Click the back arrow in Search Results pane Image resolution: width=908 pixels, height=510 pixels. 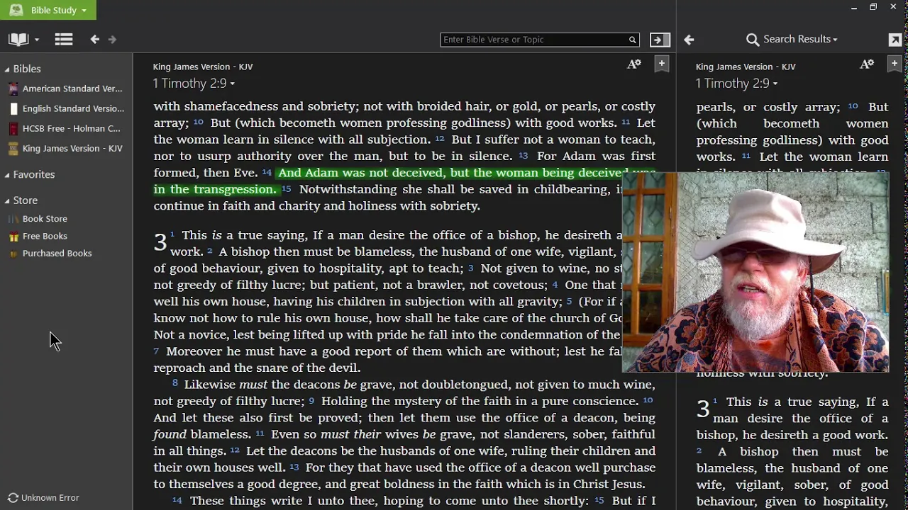coord(689,40)
